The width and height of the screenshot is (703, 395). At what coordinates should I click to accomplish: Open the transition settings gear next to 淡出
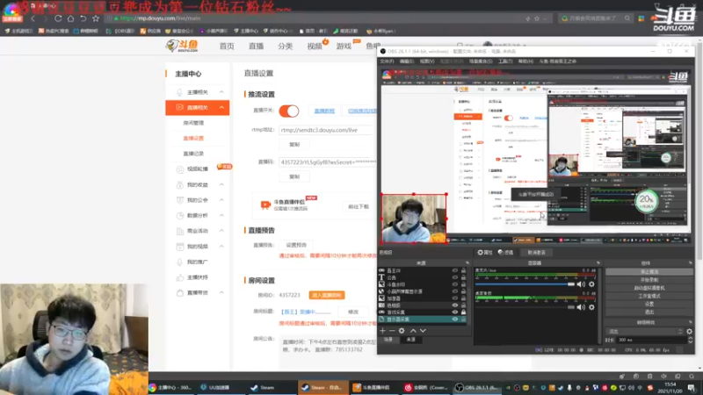click(x=689, y=332)
